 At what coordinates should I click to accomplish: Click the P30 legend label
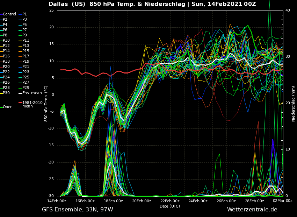point(6,93)
